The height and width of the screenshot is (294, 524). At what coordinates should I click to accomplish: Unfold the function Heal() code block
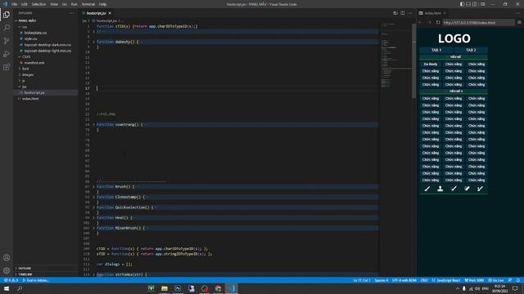click(x=93, y=218)
